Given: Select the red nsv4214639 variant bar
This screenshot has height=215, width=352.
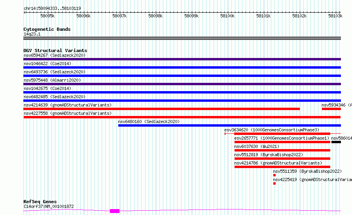Looking at the screenshot, I should (162, 109).
